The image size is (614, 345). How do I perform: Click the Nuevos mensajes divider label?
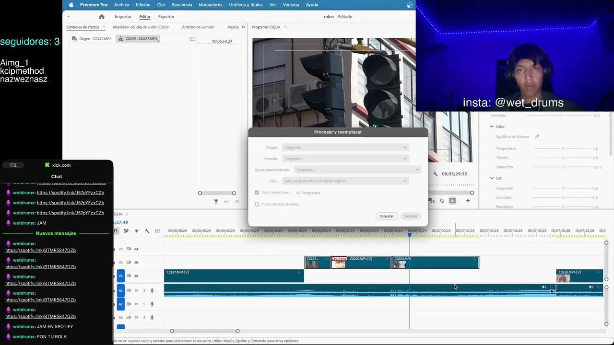[56, 233]
